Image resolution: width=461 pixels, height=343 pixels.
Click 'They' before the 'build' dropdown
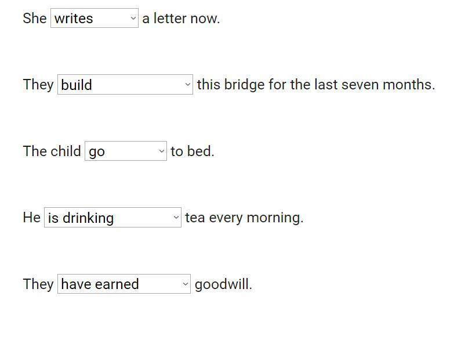pos(38,85)
